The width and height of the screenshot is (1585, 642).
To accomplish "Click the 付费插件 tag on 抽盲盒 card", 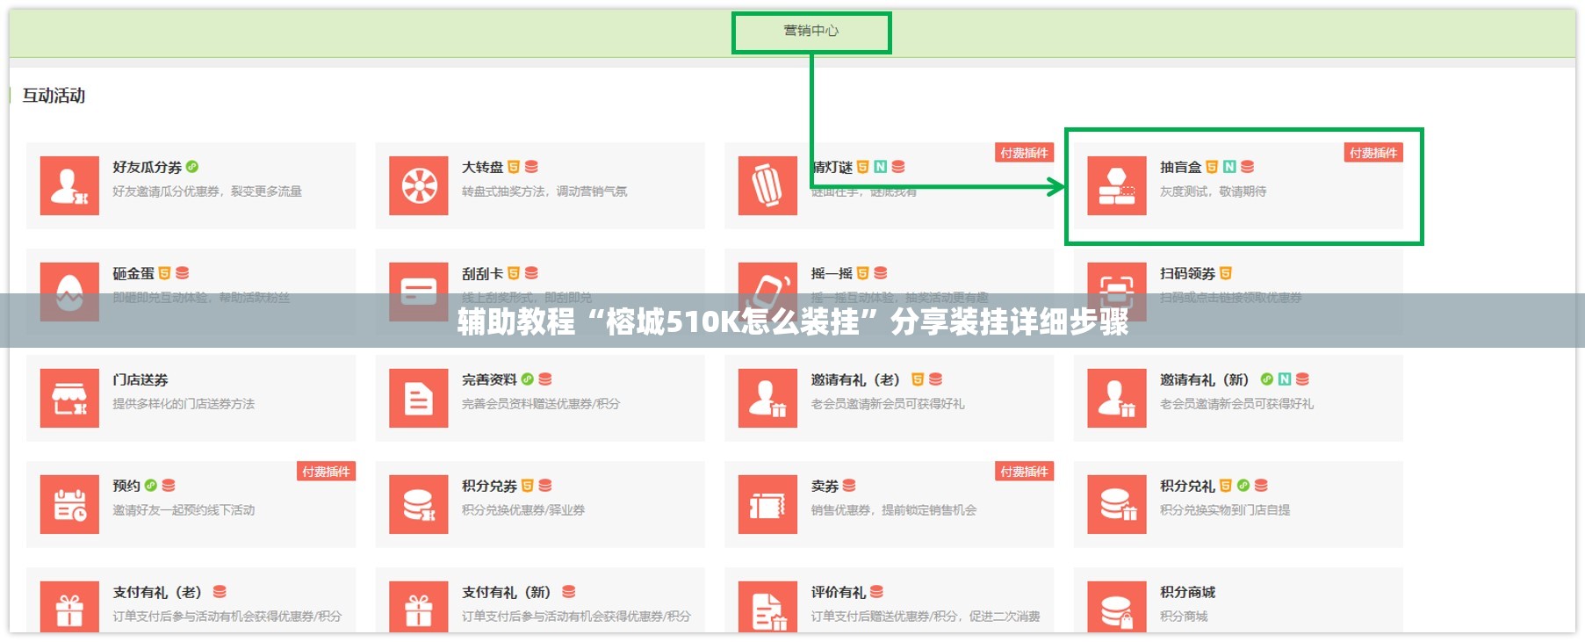I will click(x=1373, y=153).
